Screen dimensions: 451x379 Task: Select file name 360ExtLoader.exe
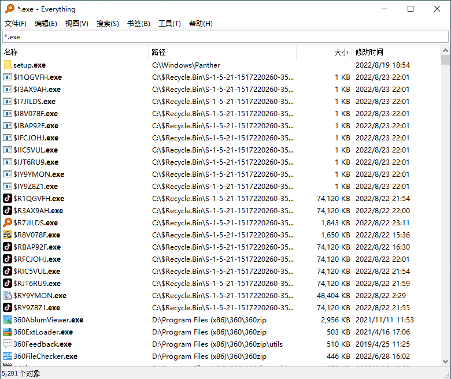tap(43, 332)
